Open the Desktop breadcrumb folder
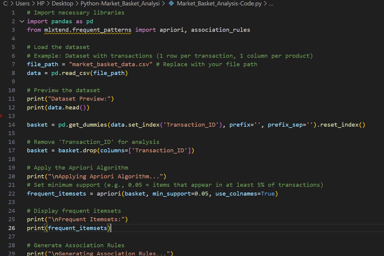 [x=62, y=4]
